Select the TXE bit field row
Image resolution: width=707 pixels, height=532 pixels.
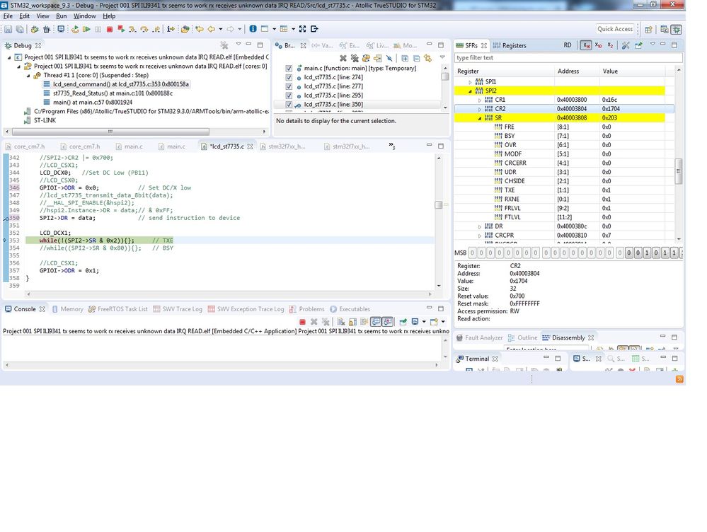coord(560,190)
